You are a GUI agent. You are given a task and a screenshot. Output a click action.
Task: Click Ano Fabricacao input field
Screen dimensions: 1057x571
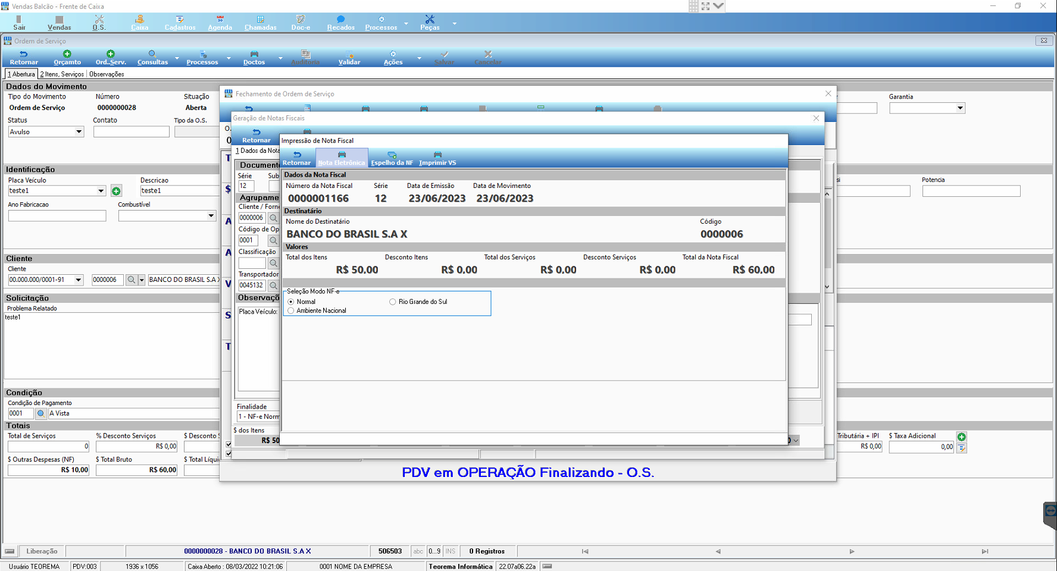click(57, 216)
